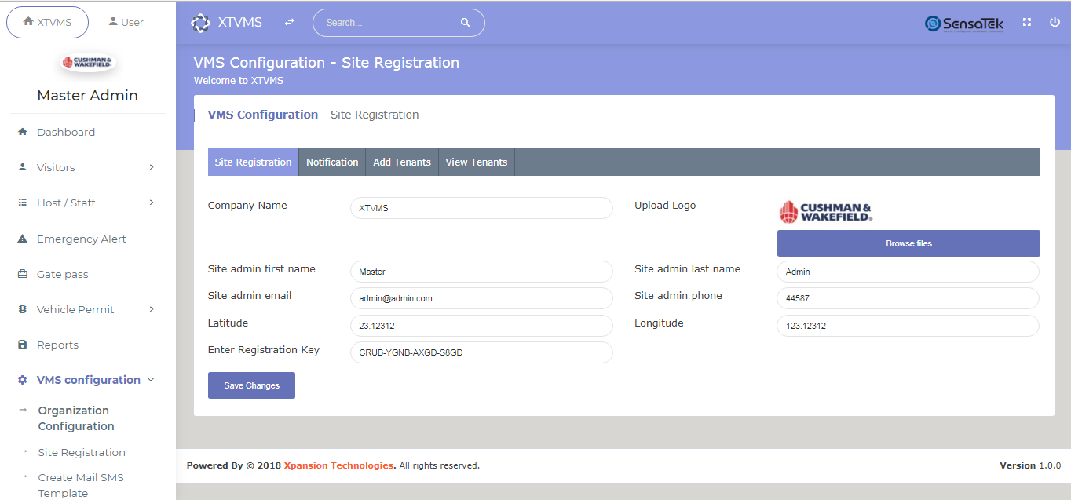Click the Site admin last name field

click(908, 272)
